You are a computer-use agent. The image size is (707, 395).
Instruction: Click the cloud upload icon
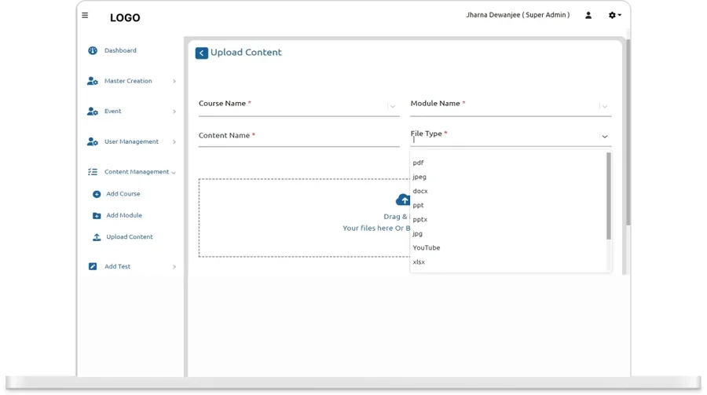pyautogui.click(x=403, y=199)
